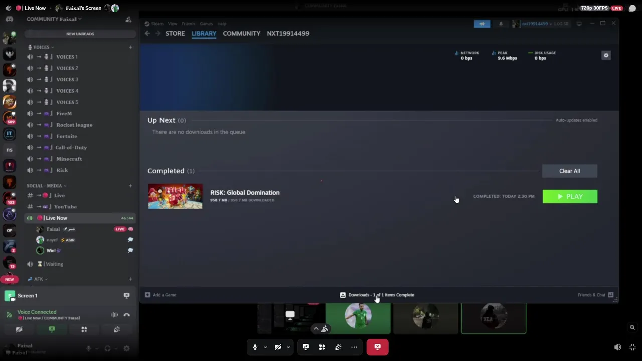Viewport: 642px width, 361px height.
Task: Open NXT19914499 profile tab
Action: click(x=288, y=33)
